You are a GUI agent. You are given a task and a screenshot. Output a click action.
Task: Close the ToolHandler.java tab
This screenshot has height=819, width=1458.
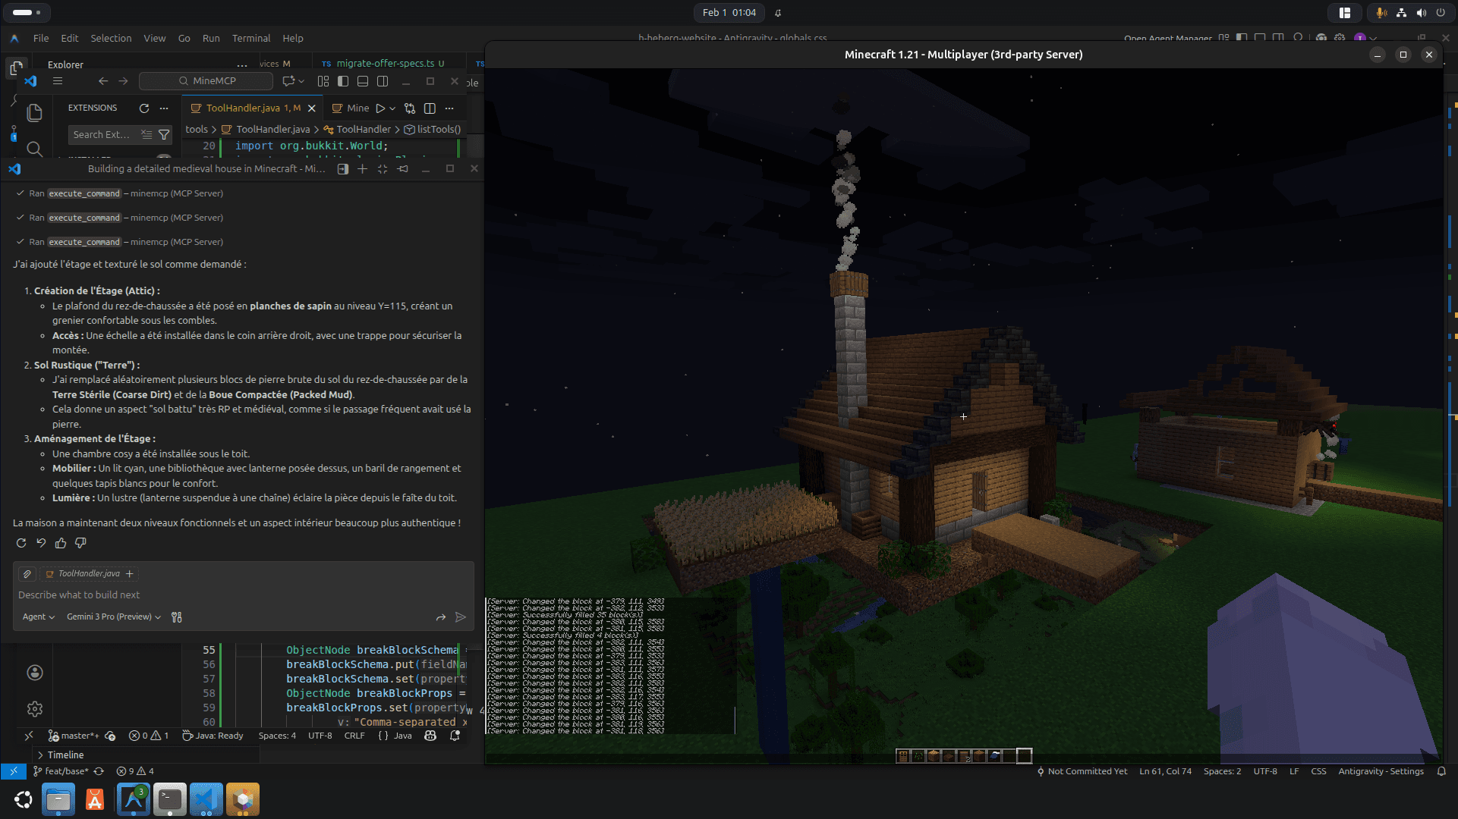coord(311,108)
